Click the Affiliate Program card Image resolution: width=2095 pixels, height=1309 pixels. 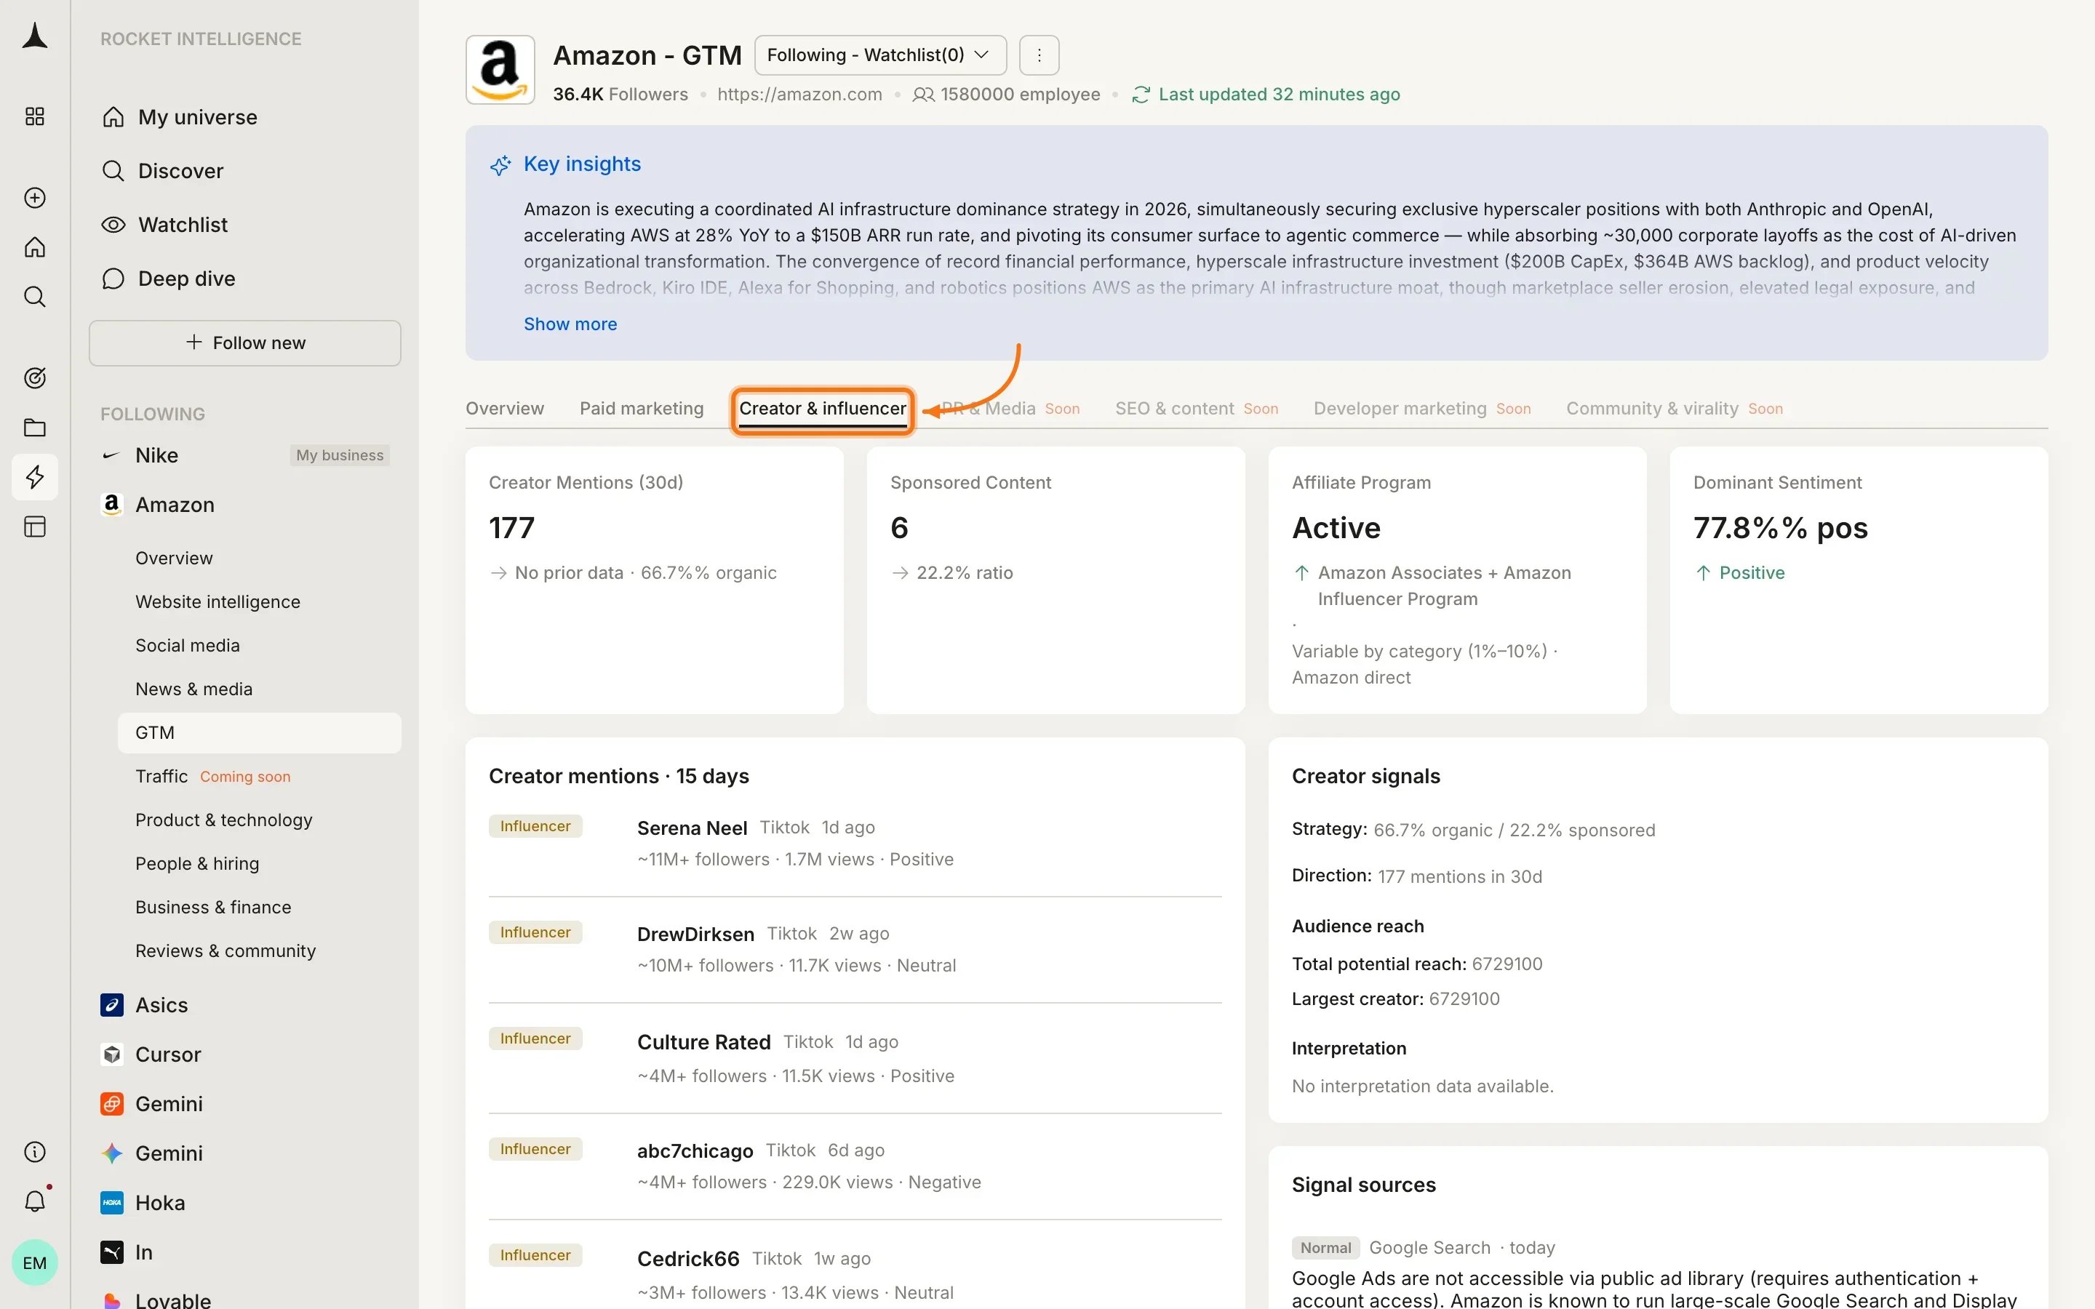[x=1457, y=580]
